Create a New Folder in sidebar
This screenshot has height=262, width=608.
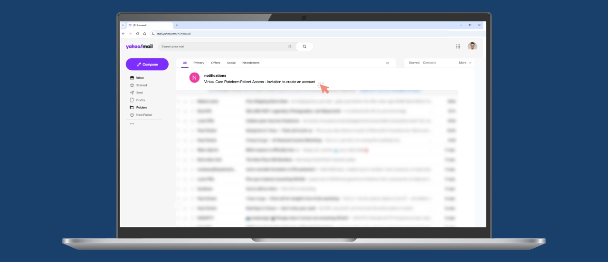[144, 115]
